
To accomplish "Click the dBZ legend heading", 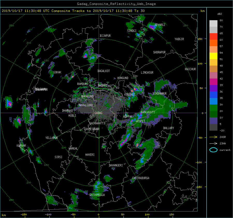I will tap(220, 14).
